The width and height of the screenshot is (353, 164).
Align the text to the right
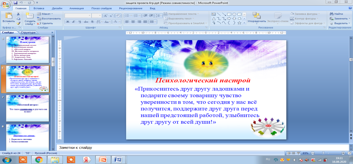(x=139, y=22)
